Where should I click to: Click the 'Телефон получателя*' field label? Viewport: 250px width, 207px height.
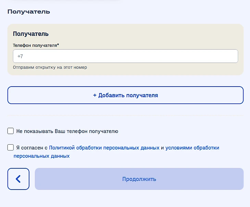pyautogui.click(x=35, y=45)
